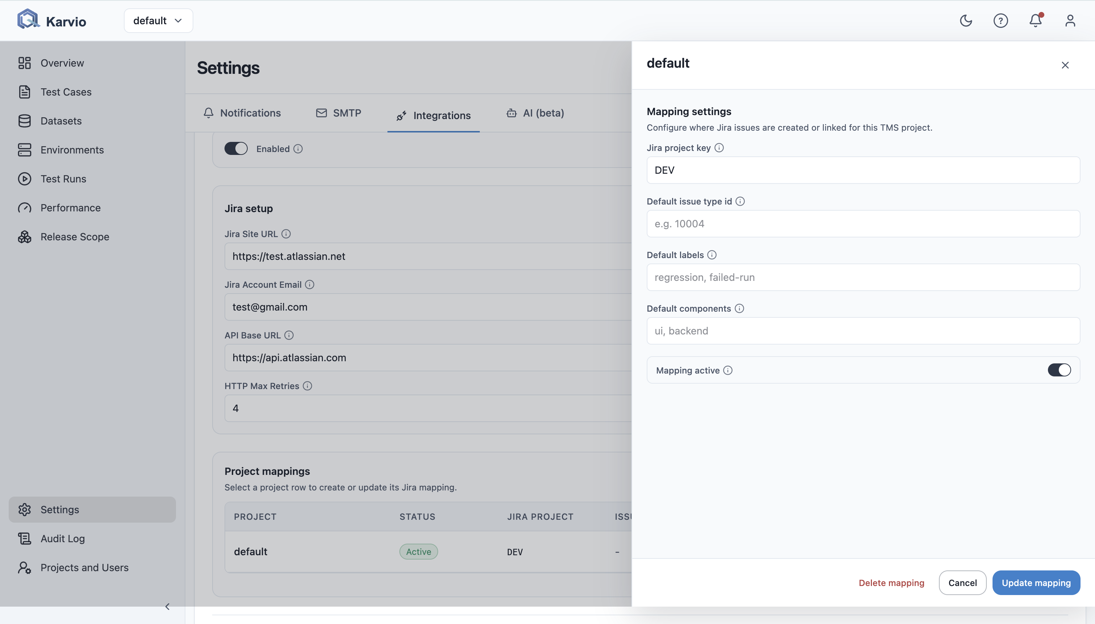Screen dimensions: 1095x624
Task: Click the Active status badge
Action: [419, 552]
